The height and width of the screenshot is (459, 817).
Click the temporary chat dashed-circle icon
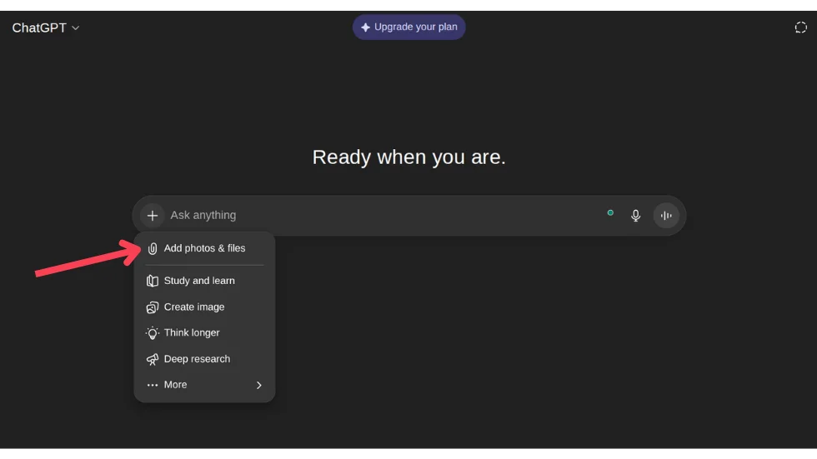point(800,27)
